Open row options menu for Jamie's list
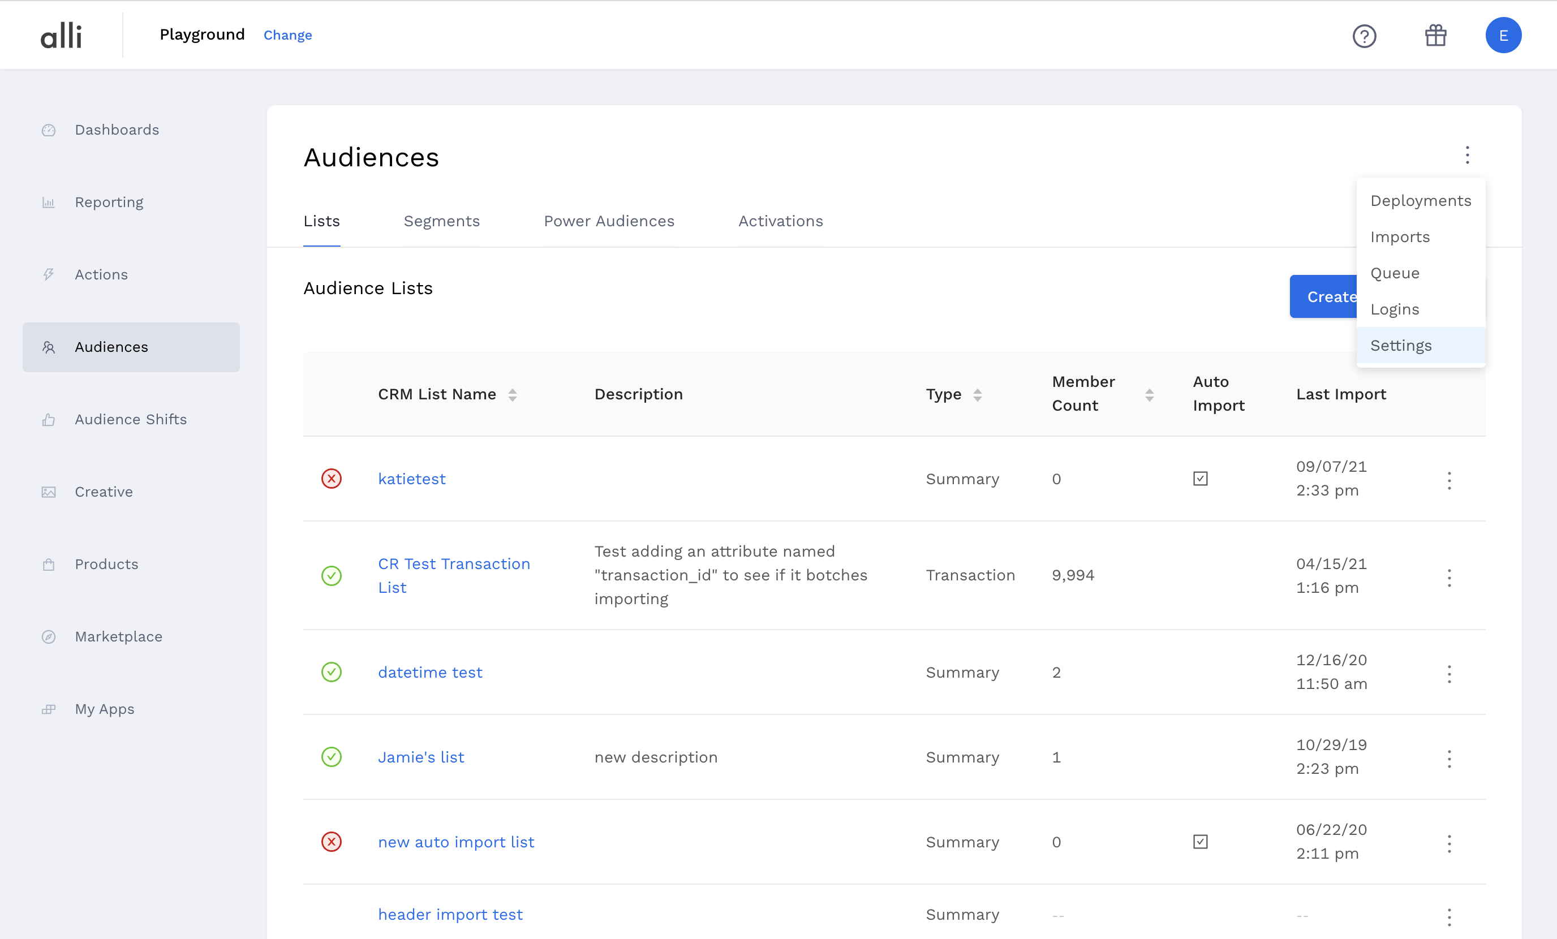This screenshot has width=1557, height=939. (1449, 759)
